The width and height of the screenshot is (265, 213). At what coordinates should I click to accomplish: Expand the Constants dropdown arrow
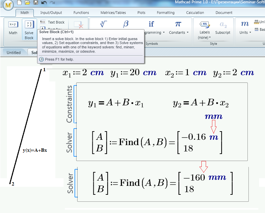(187, 32)
